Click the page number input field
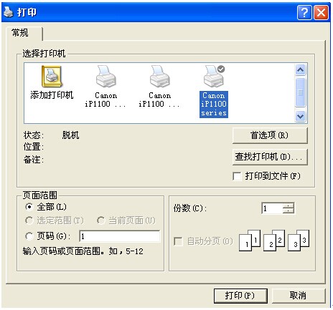The height and width of the screenshot is (310, 333). tap(120, 236)
